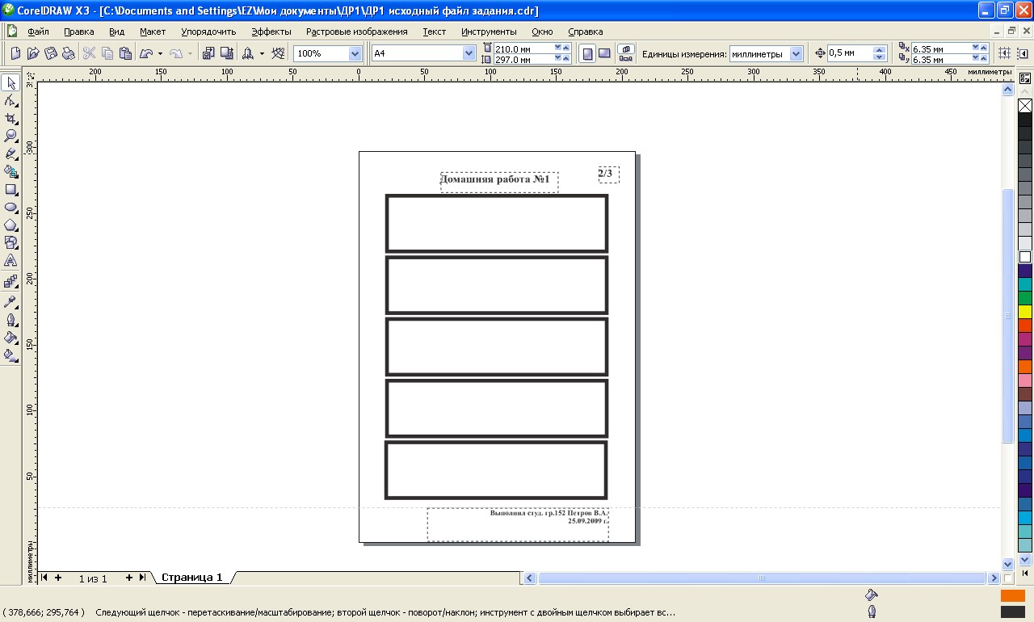
Task: Toggle Snap to grid icon
Action: 1005,53
